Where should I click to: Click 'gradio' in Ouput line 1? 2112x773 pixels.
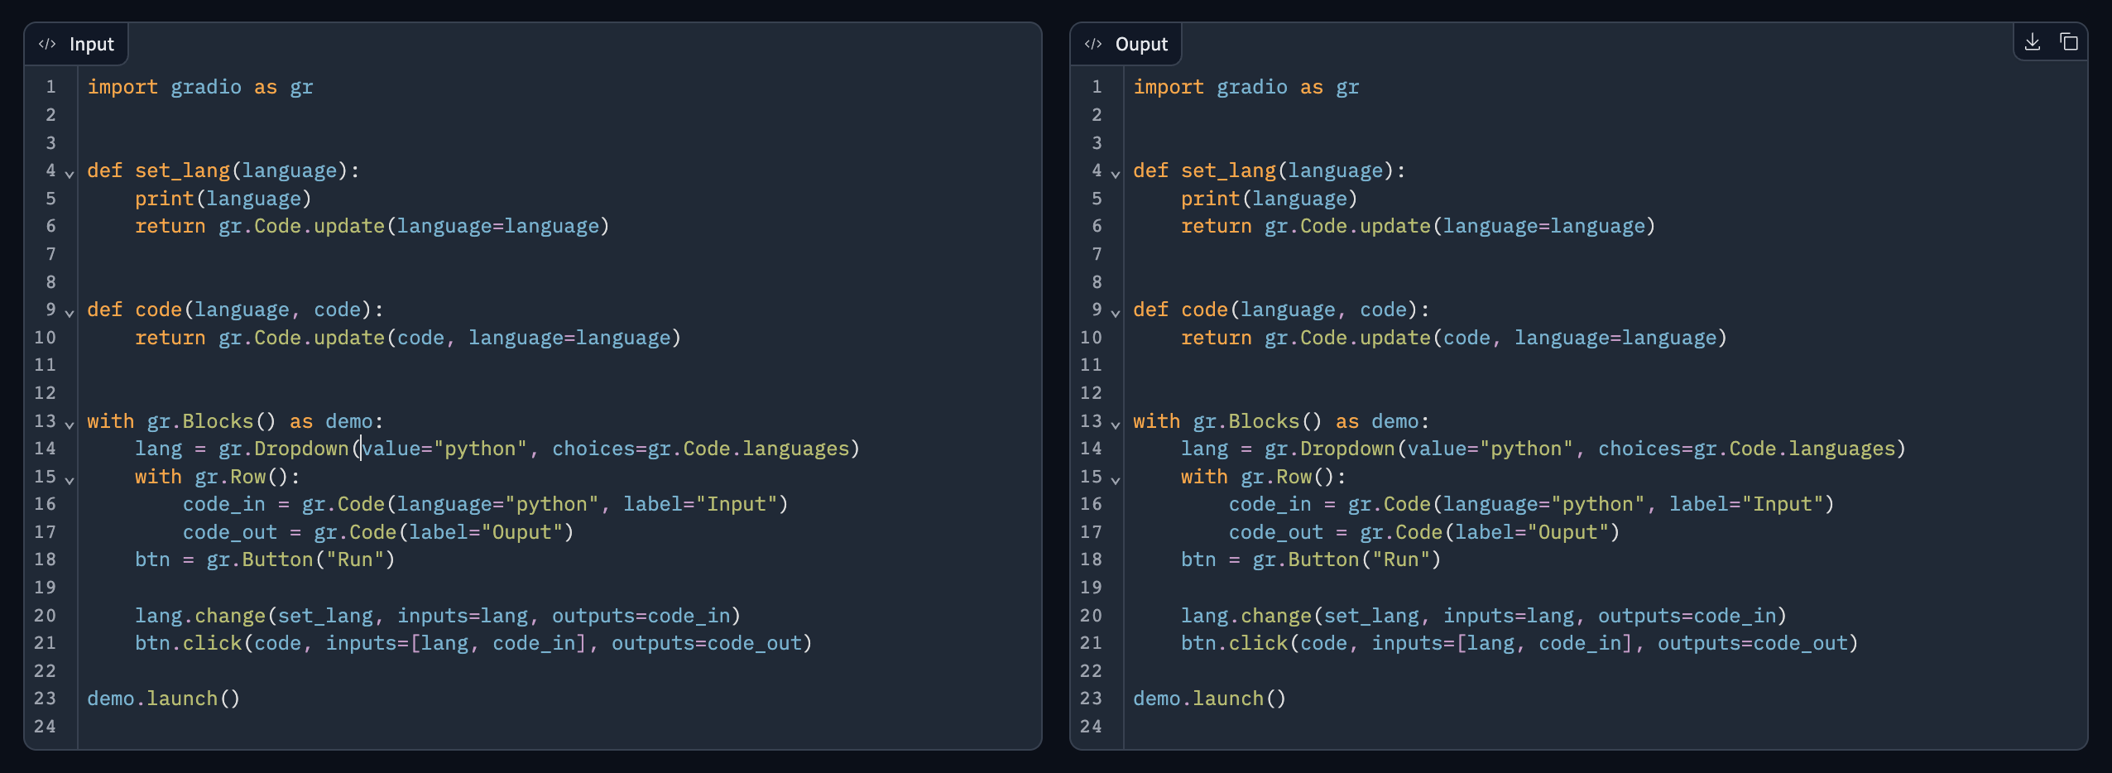[1252, 87]
